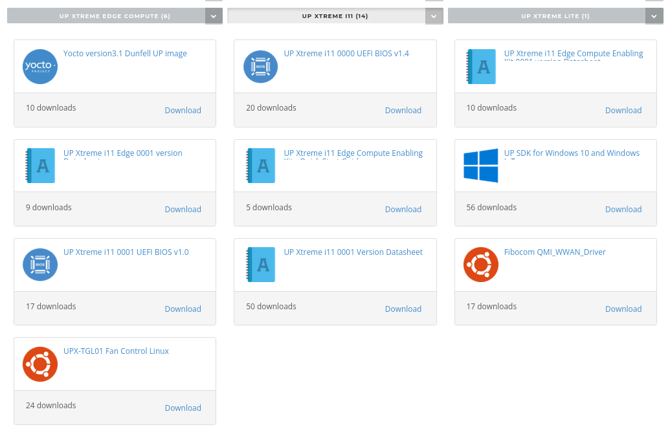Download the Edge 0001 version file
This screenshot has height=438, width=670.
(x=183, y=210)
